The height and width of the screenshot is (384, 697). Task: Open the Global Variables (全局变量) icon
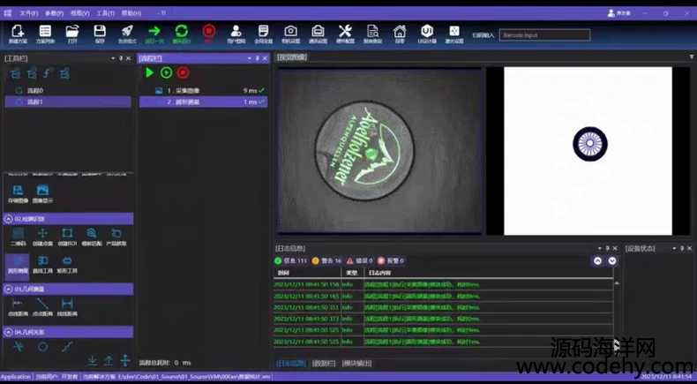[263, 34]
